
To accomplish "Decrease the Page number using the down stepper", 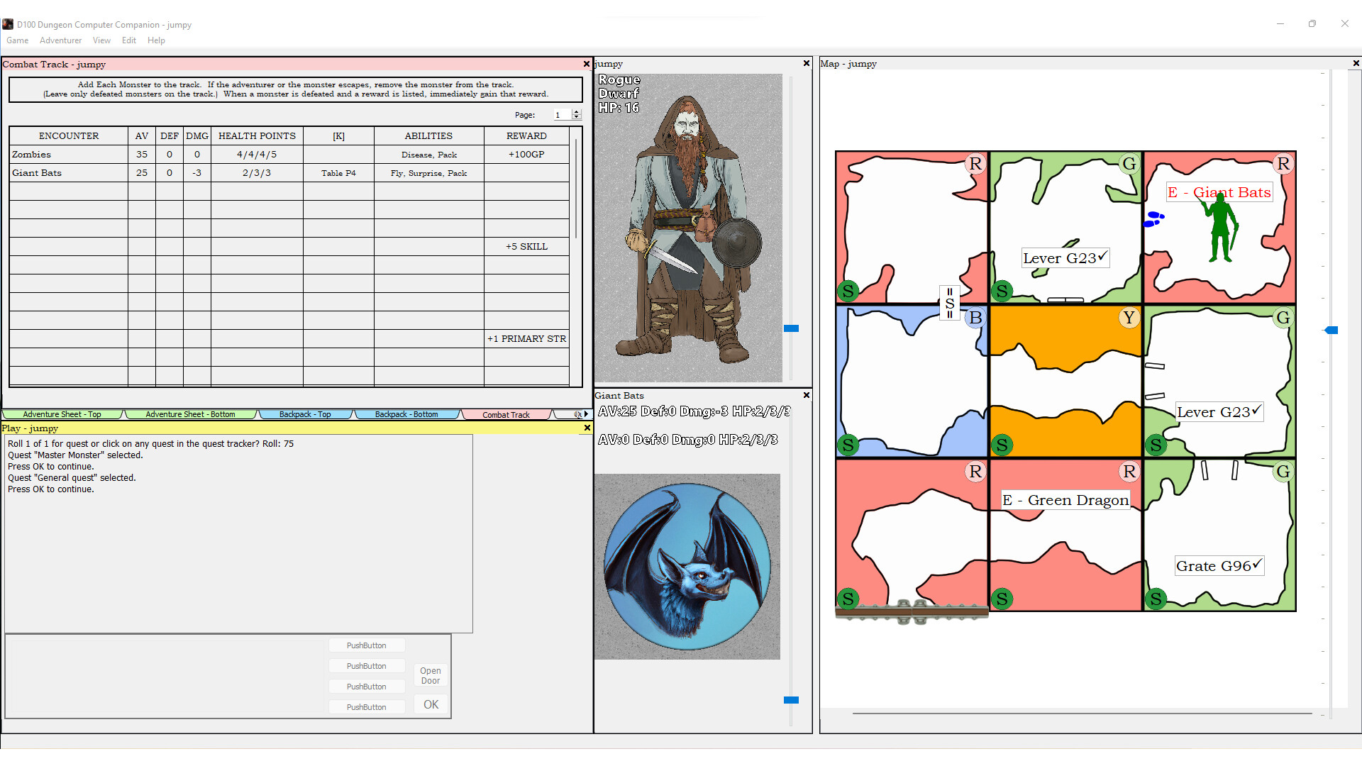I will click(576, 118).
